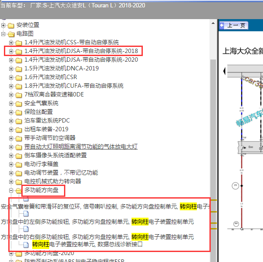Expand the 1.5升汽油发动机DNCA-2019 node
263x262 pixels.
pos(11,69)
